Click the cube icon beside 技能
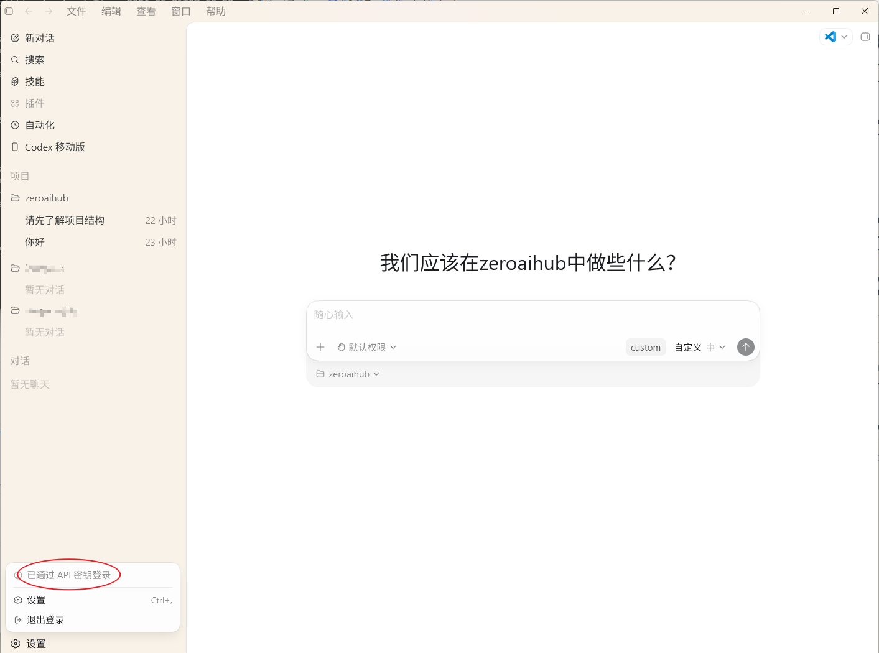Image resolution: width=879 pixels, height=653 pixels. point(15,81)
